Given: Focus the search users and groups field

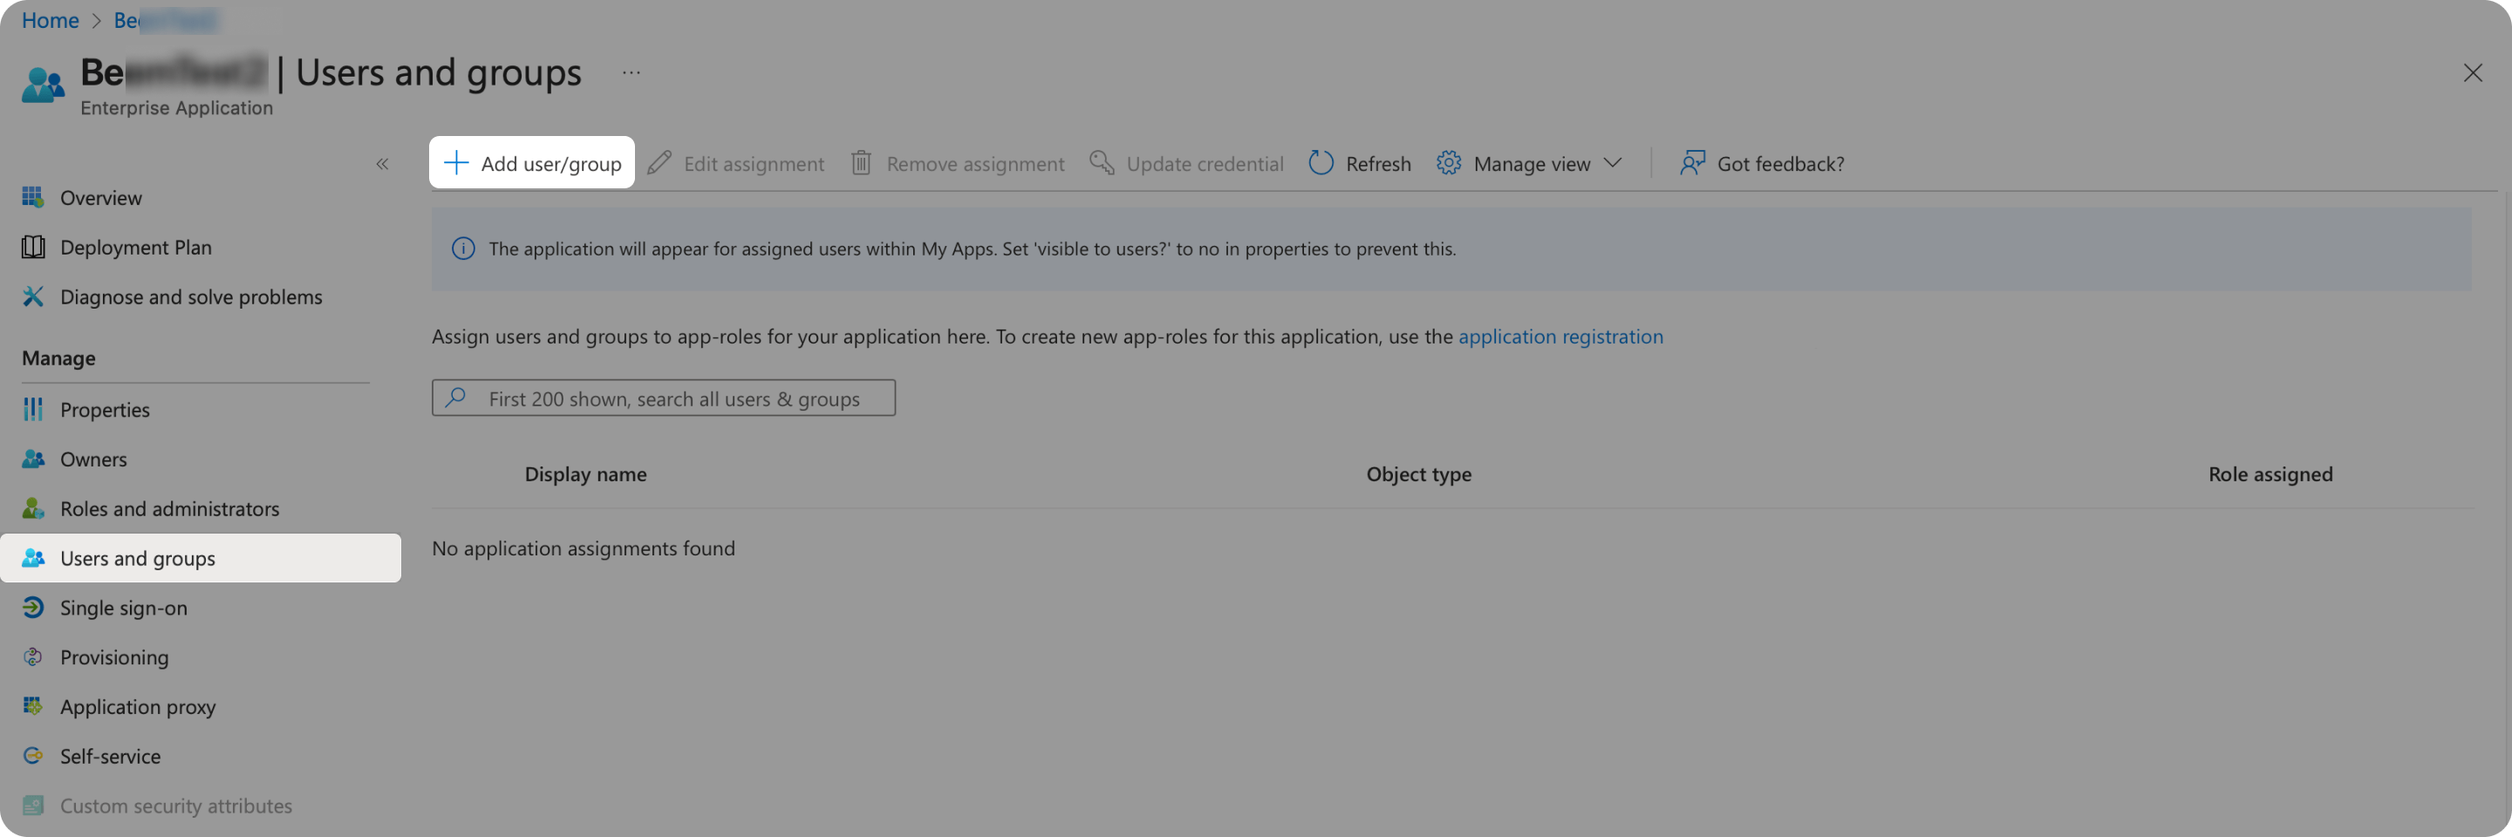Looking at the screenshot, I should (663, 398).
